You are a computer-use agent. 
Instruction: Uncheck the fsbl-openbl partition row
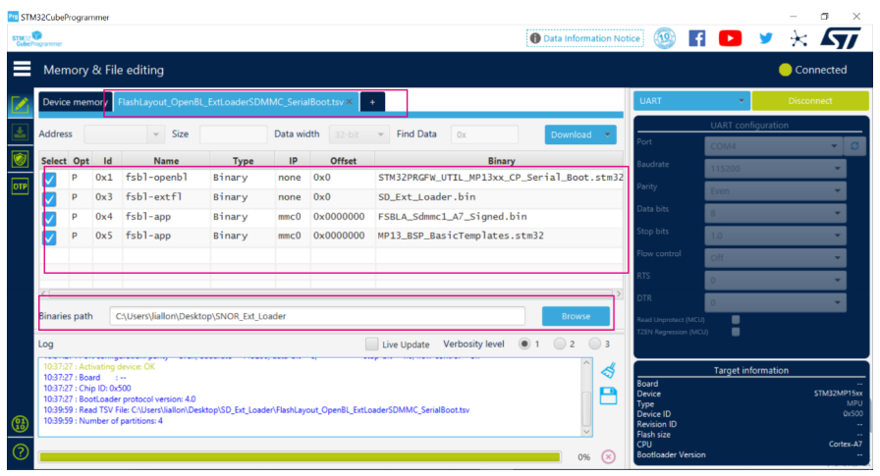point(49,179)
